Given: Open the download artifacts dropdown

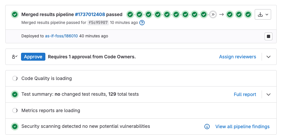Looking at the screenshot, I should point(263,14).
